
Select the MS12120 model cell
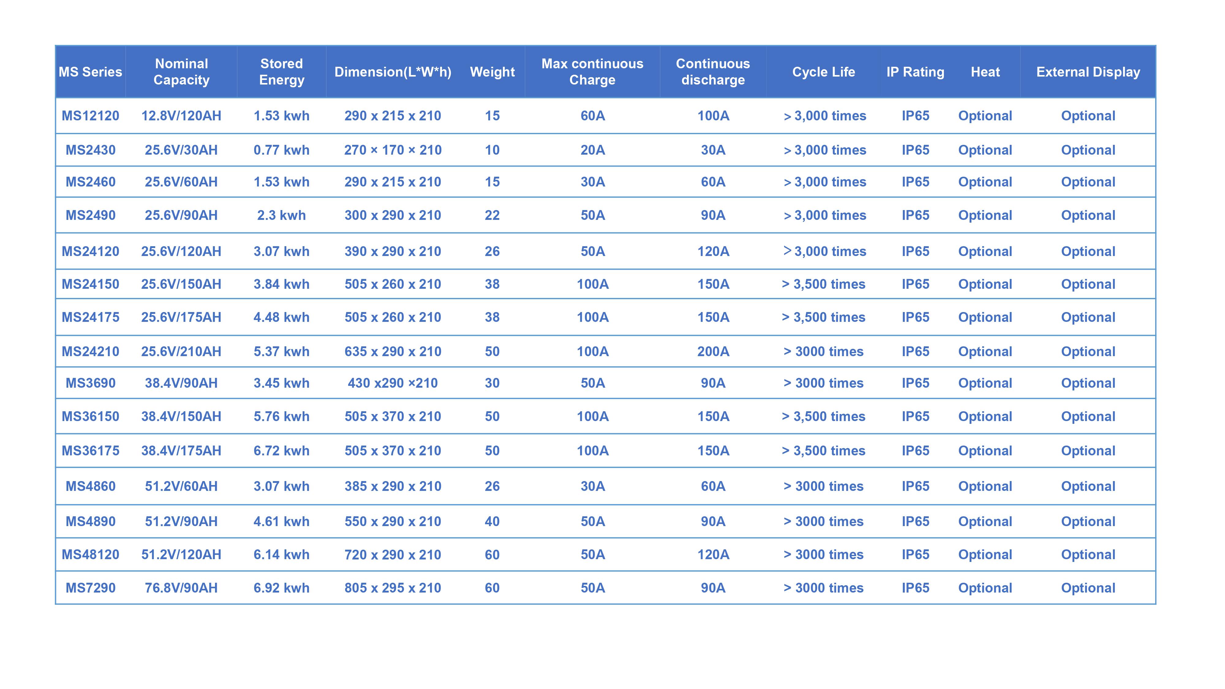[90, 115]
